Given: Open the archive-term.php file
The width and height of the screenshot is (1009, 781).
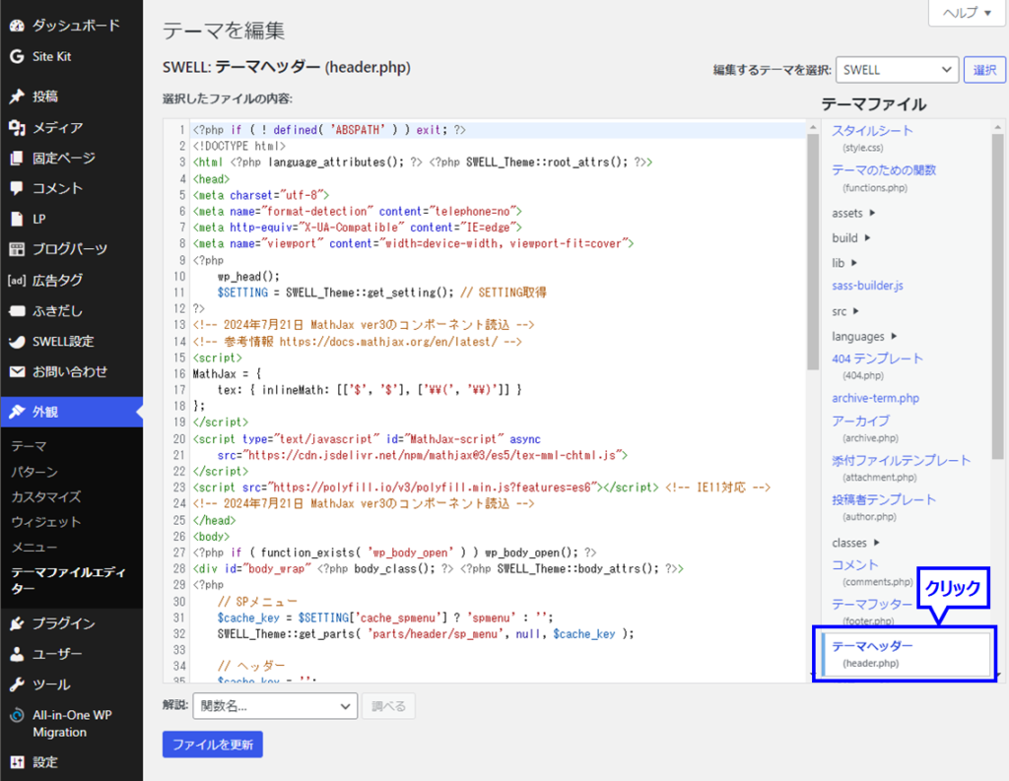Looking at the screenshot, I should tap(875, 398).
